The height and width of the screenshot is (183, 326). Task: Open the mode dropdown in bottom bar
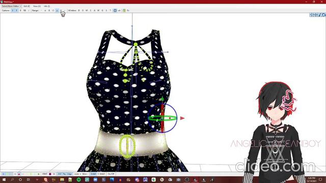point(77,174)
